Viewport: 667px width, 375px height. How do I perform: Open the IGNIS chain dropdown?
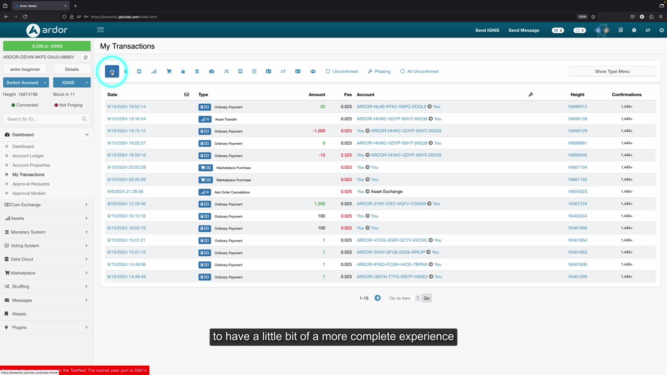pyautogui.click(x=72, y=82)
